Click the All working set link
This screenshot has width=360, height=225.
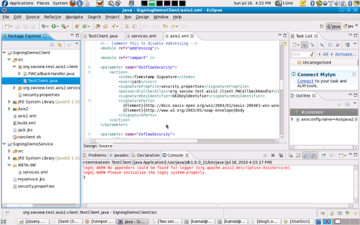pos(325,54)
